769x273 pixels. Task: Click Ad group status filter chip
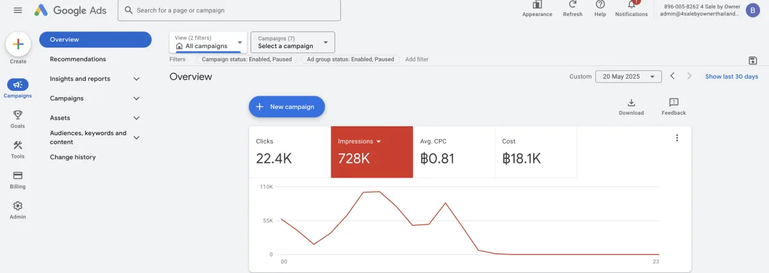(x=351, y=59)
